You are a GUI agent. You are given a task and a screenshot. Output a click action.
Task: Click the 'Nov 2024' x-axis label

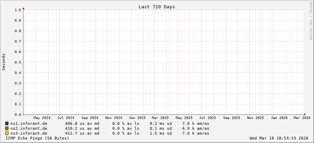tap(113, 118)
